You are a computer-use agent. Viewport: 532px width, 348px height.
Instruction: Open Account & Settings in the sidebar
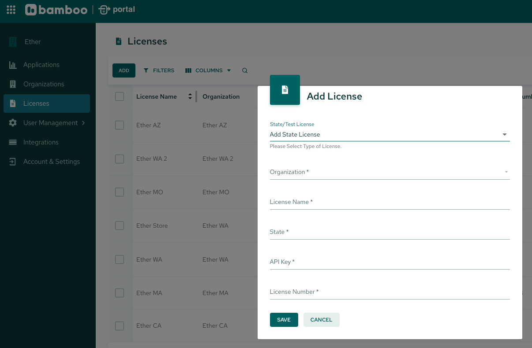(47, 162)
